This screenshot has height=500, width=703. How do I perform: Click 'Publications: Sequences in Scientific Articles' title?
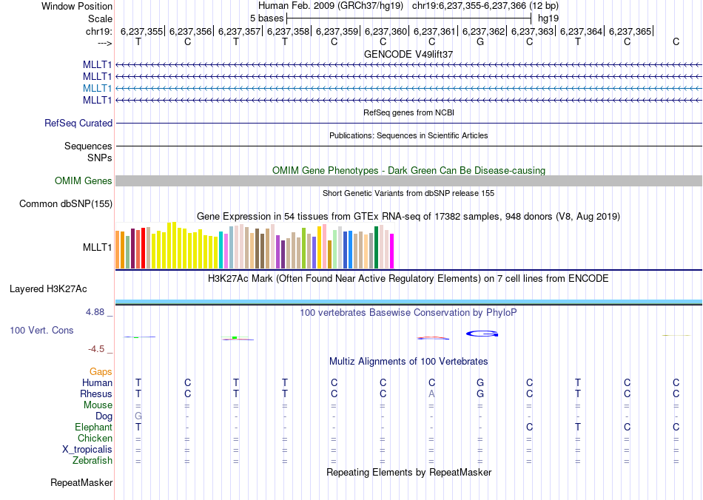tap(408, 136)
